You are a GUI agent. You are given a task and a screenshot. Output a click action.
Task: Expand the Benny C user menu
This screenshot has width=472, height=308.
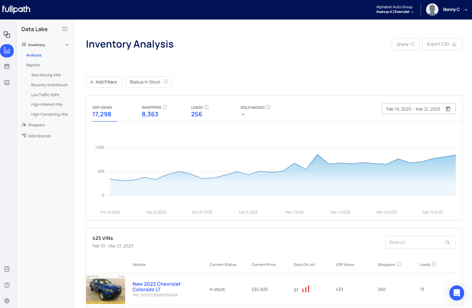point(466,10)
